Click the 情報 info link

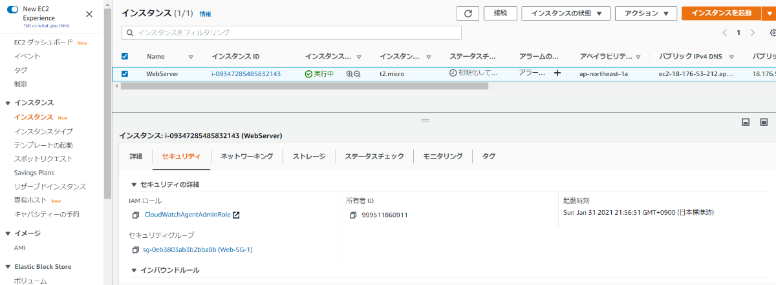[205, 14]
